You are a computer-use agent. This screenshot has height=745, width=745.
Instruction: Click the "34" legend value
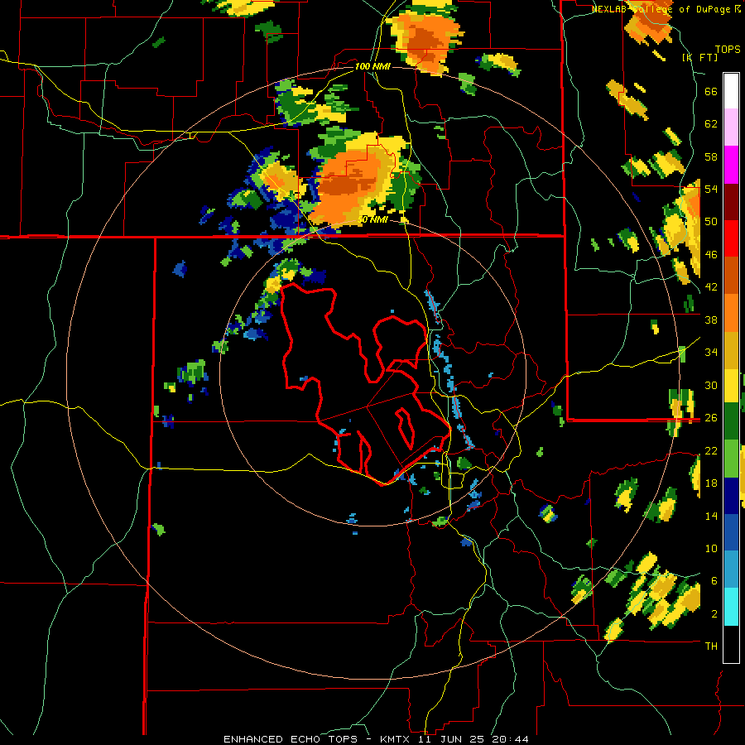tap(711, 353)
